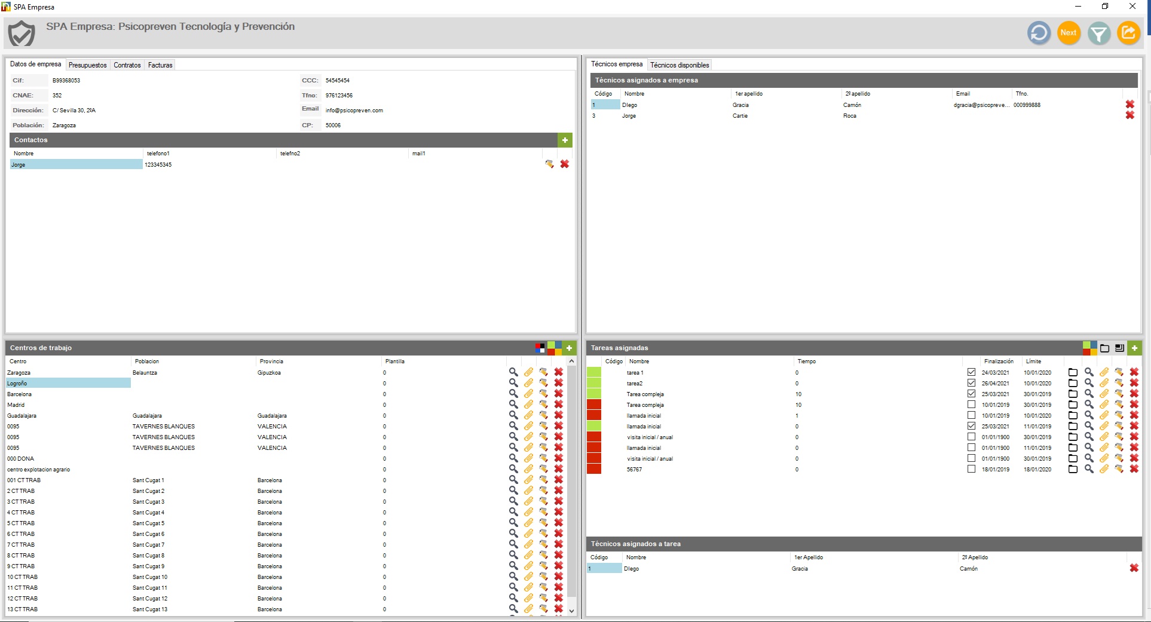Screen dimensions: 1151x622
Task: Add a new work center with the green plus
Action: (569, 348)
